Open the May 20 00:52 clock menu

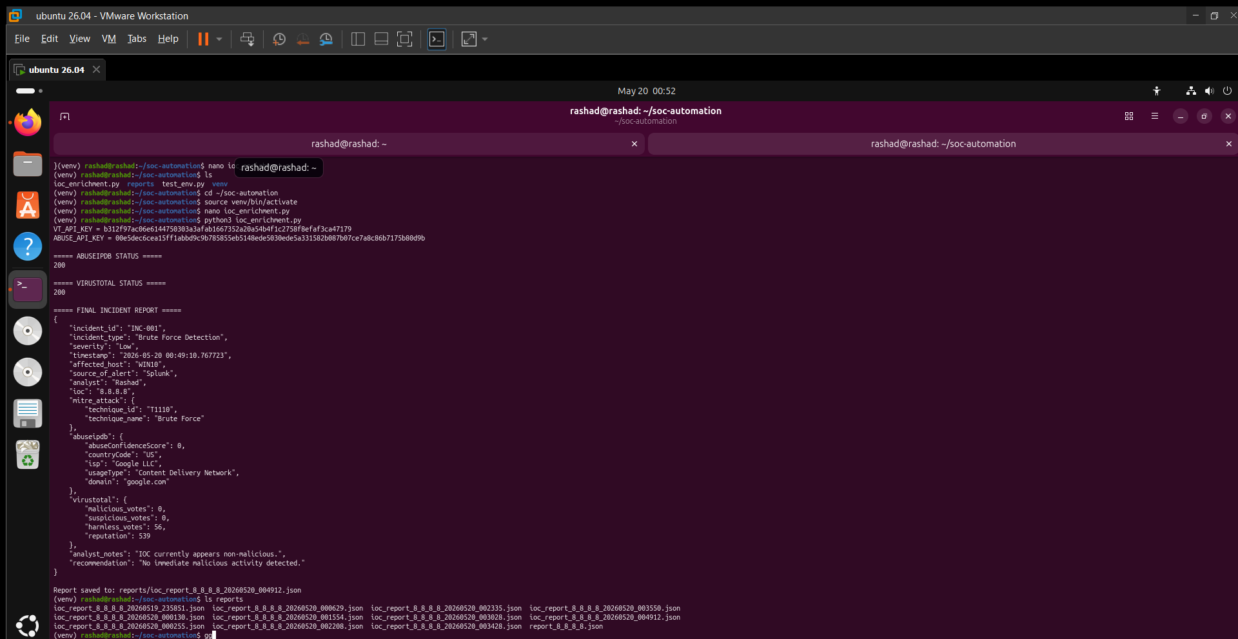coord(646,91)
